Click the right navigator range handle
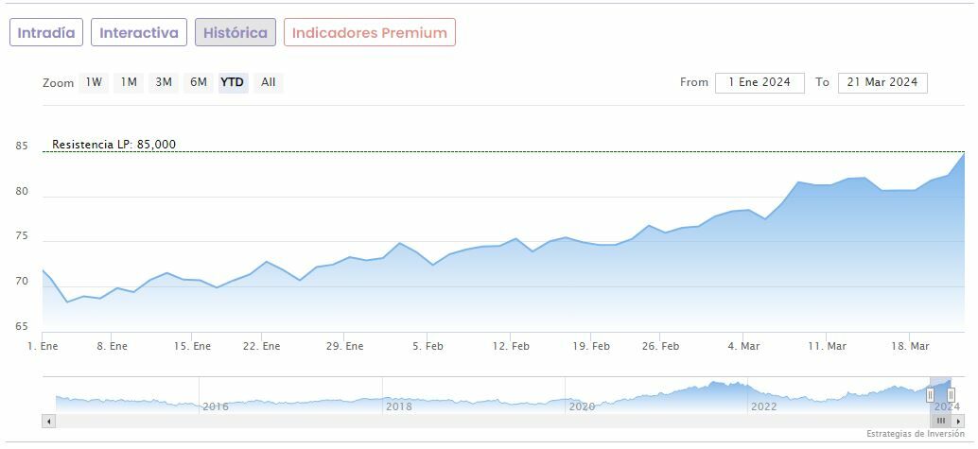978x449 pixels. (x=951, y=394)
